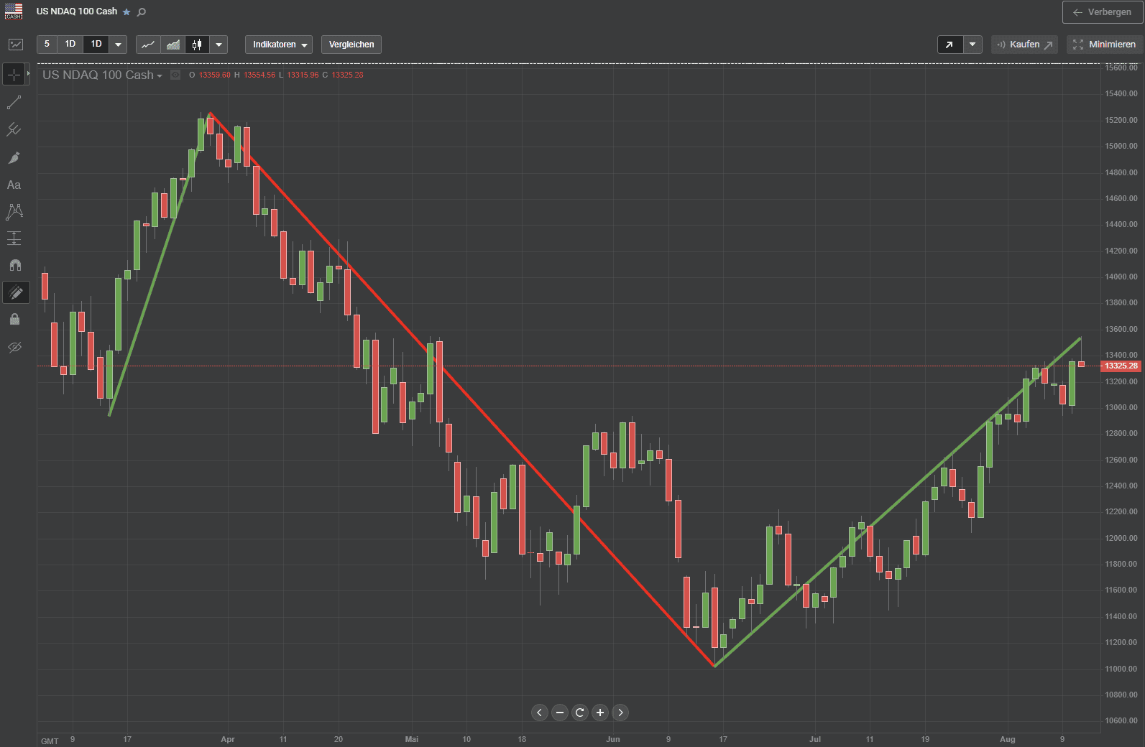Click the current price label 13325.28

click(x=1121, y=366)
